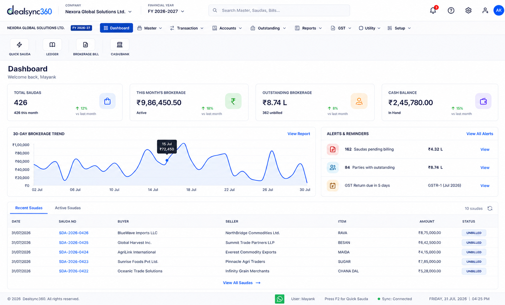Open the Utility menu dropdown
The image size is (505, 305).
[370, 28]
